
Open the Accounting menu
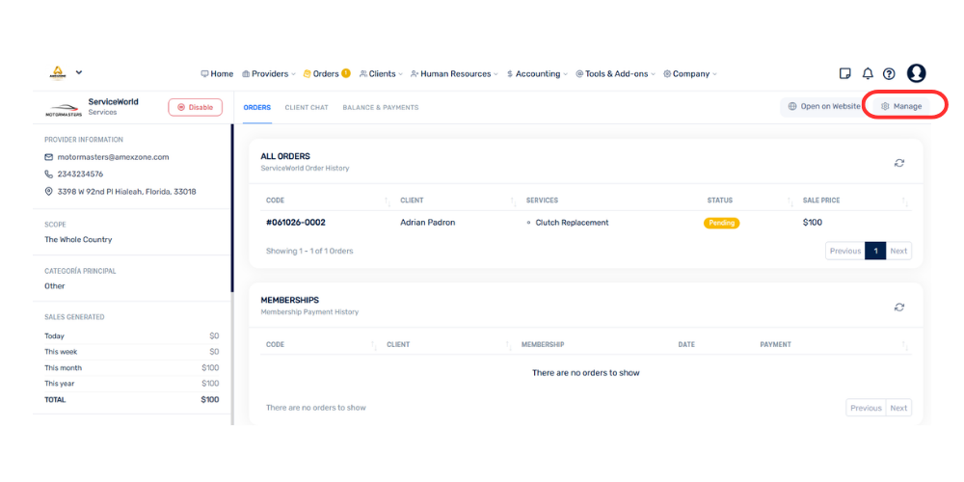click(x=537, y=74)
